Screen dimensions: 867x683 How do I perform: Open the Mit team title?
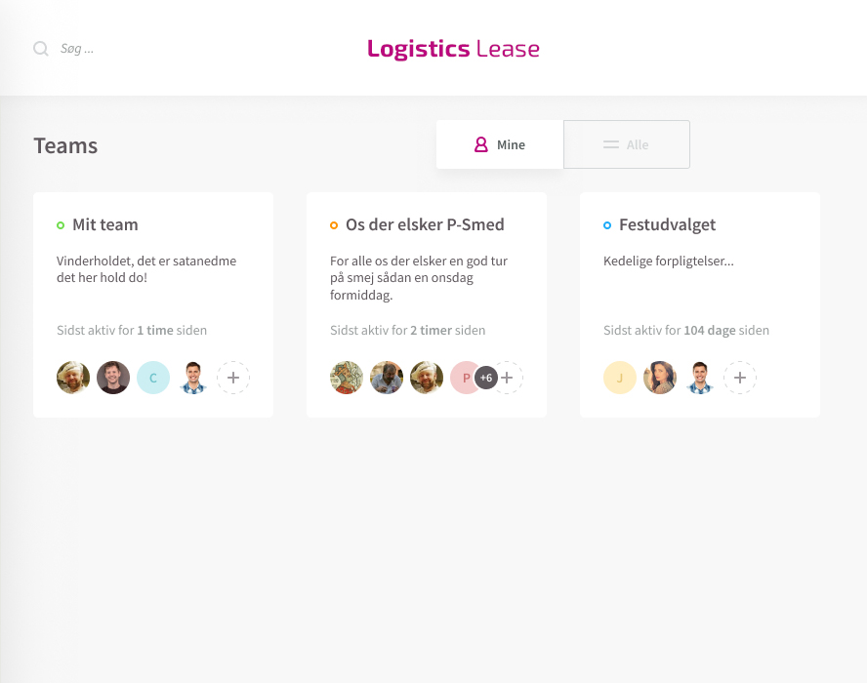[x=105, y=225]
